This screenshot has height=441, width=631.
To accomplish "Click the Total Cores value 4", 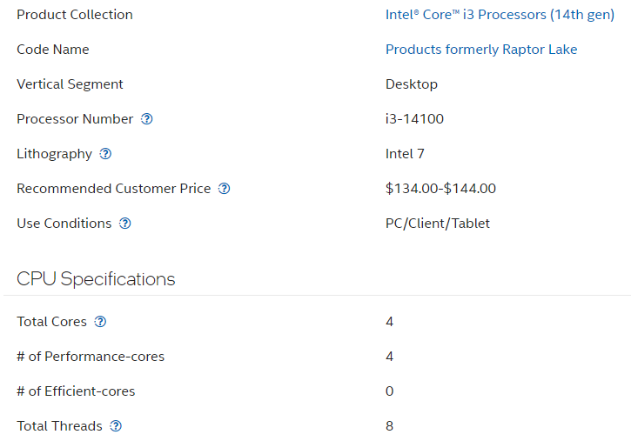I will pyautogui.click(x=389, y=322).
